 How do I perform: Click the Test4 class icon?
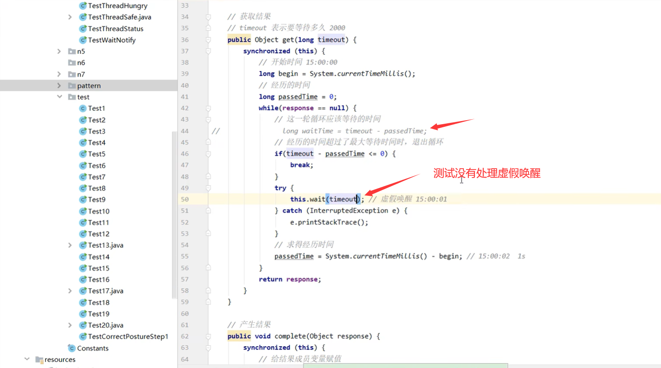point(83,142)
